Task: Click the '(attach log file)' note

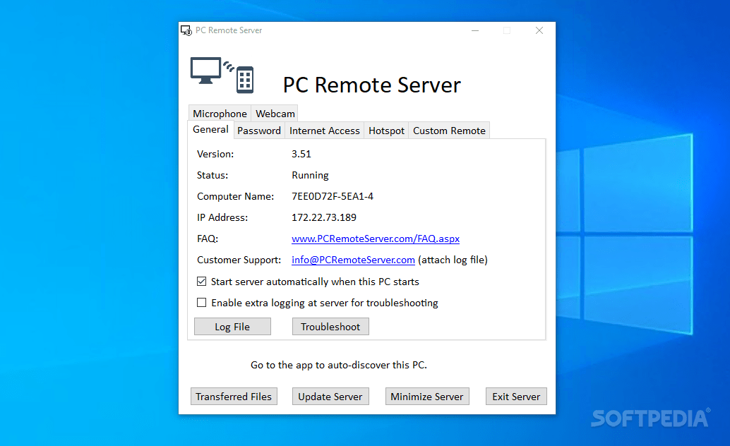Action: (453, 260)
